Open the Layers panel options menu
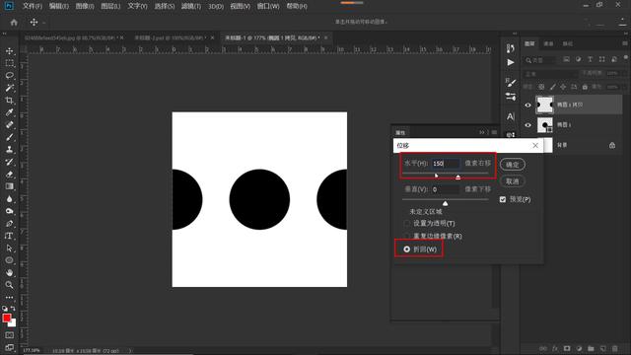 [625, 43]
